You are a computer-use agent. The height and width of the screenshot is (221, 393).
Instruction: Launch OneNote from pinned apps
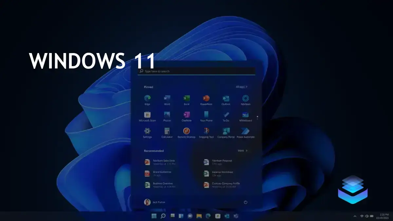pos(187,116)
